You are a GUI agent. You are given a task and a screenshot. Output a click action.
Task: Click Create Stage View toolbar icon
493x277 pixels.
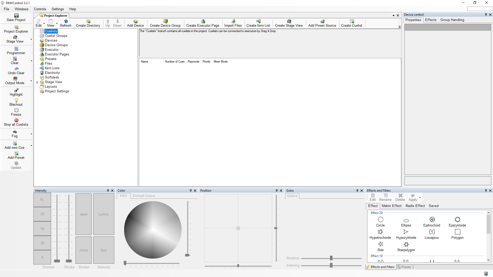[289, 21]
